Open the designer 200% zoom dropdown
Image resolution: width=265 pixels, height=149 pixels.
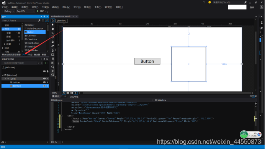(56, 93)
